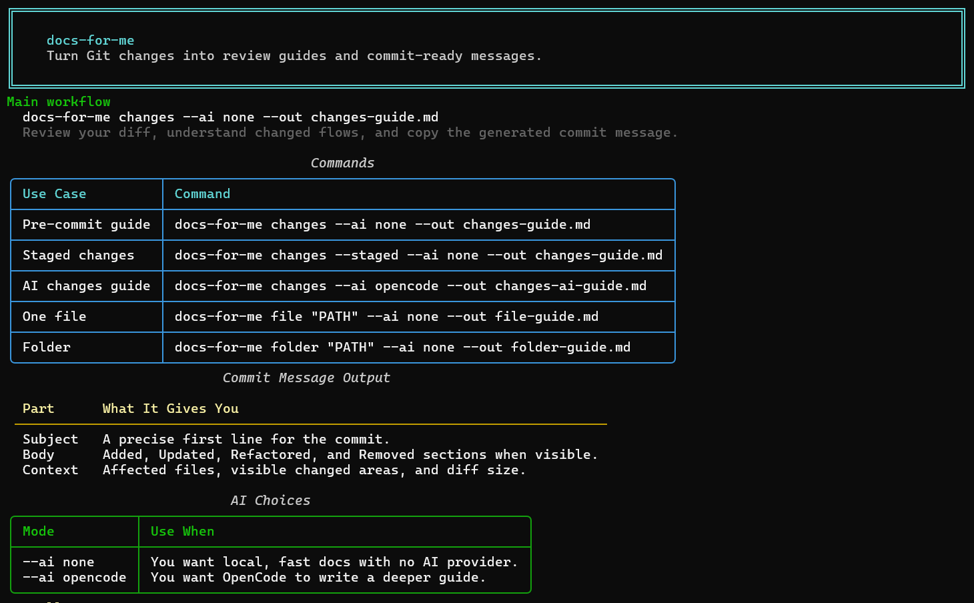Click the "Affected files, visible changed areas" description
The width and height of the screenshot is (974, 603).
314,470
